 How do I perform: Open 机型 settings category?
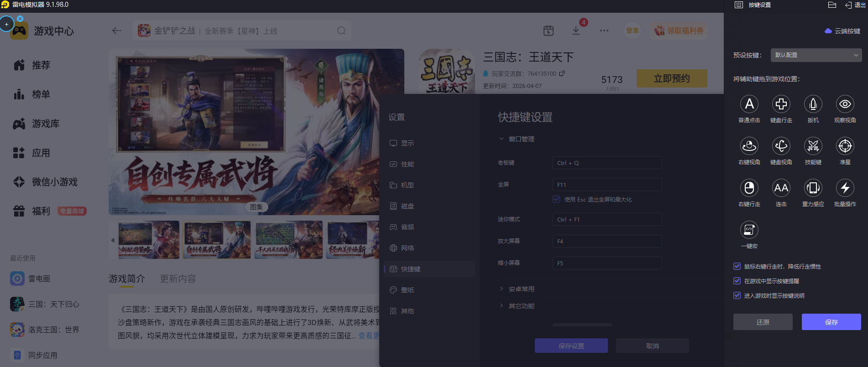pyautogui.click(x=429, y=185)
